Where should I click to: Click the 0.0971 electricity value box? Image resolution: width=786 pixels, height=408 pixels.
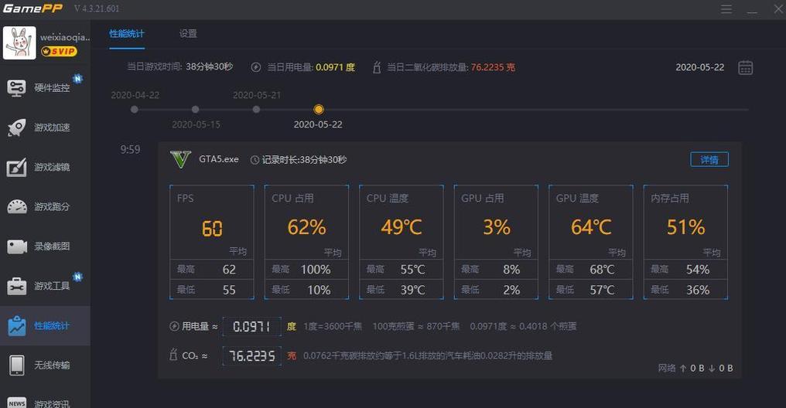coord(251,327)
